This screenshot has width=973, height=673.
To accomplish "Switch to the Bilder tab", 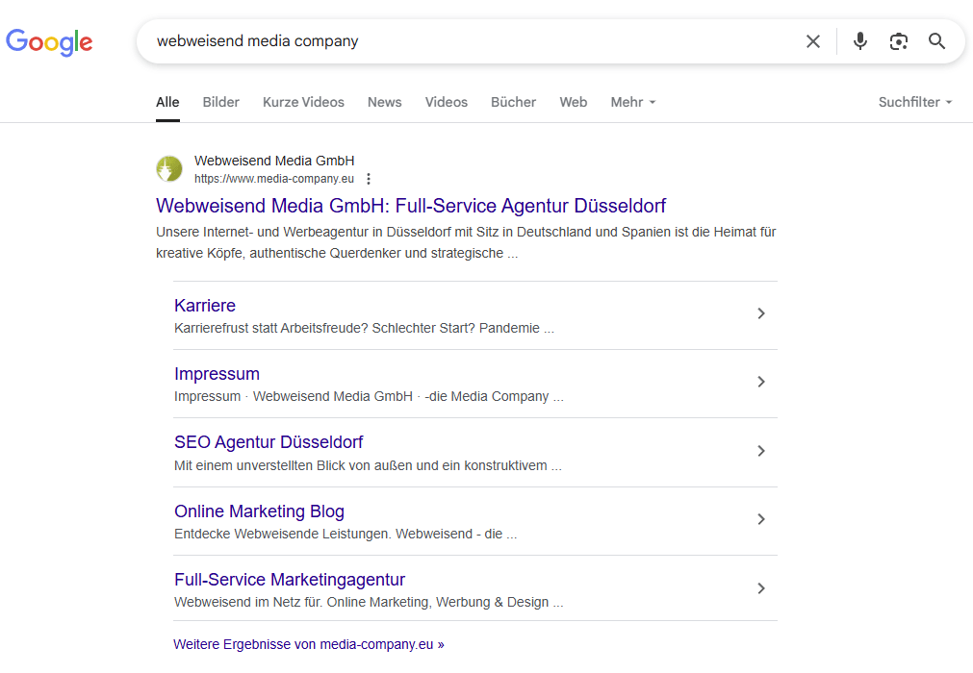I will 221,102.
